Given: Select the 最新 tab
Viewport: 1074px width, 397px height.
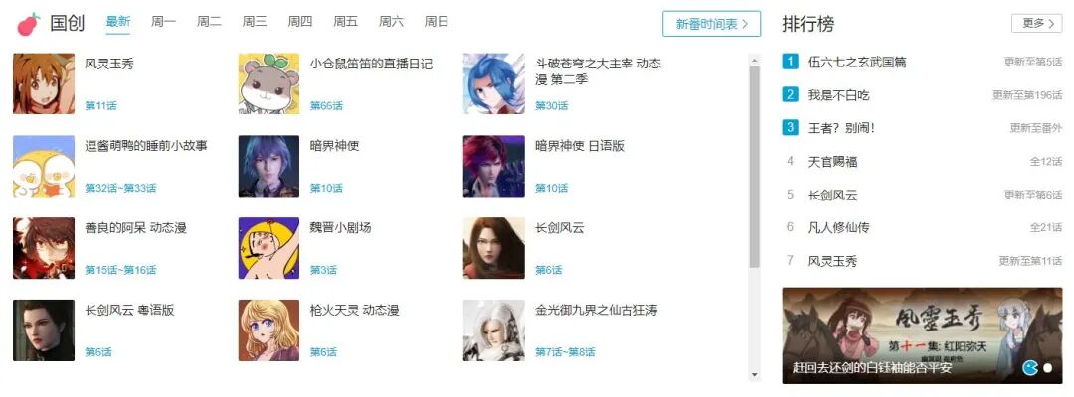Looking at the screenshot, I should click(118, 22).
